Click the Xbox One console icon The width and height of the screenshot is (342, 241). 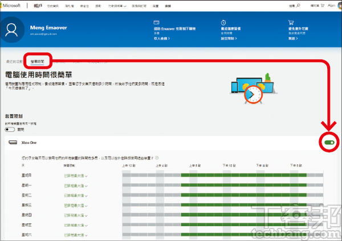(x=13, y=143)
